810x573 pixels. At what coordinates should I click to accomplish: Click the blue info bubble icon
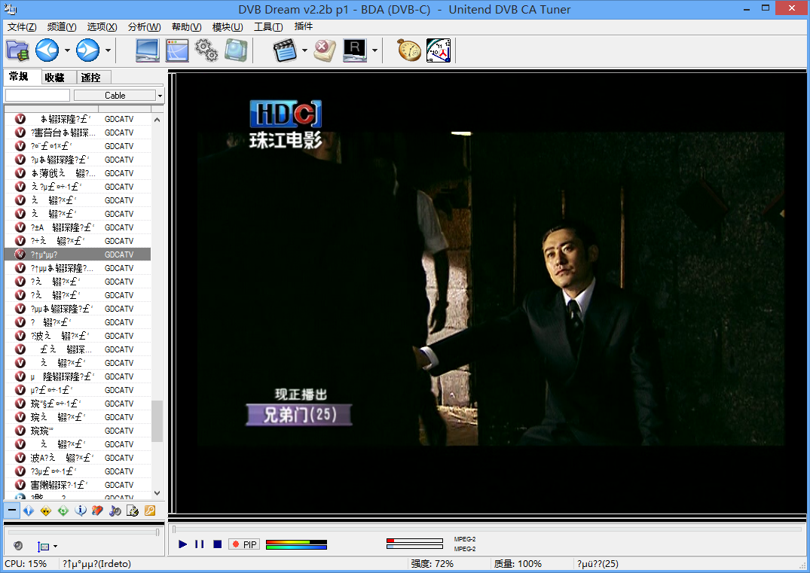point(81,511)
